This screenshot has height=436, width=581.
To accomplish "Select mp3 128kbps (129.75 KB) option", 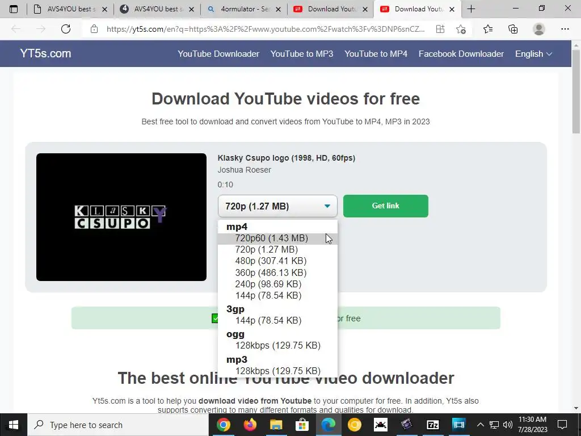I will point(277,371).
